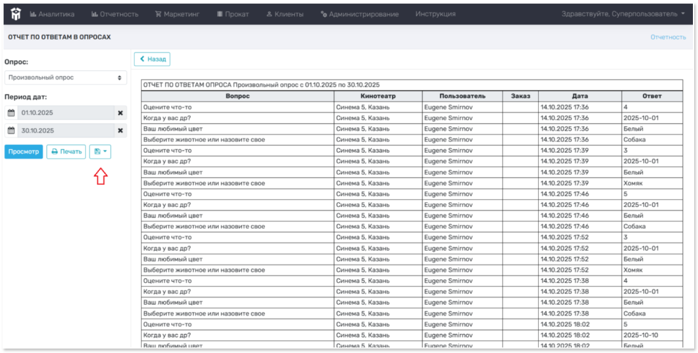Click the app logo in top-left corner
The width and height of the screenshot is (698, 353).
click(x=16, y=13)
